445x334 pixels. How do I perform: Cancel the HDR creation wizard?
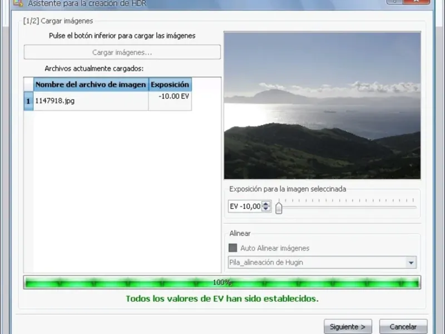click(x=403, y=326)
